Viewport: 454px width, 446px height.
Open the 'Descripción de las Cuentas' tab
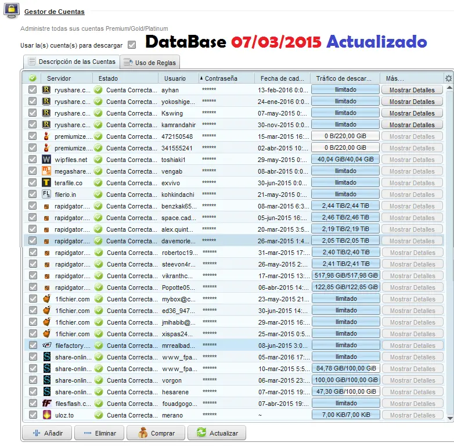click(x=71, y=62)
